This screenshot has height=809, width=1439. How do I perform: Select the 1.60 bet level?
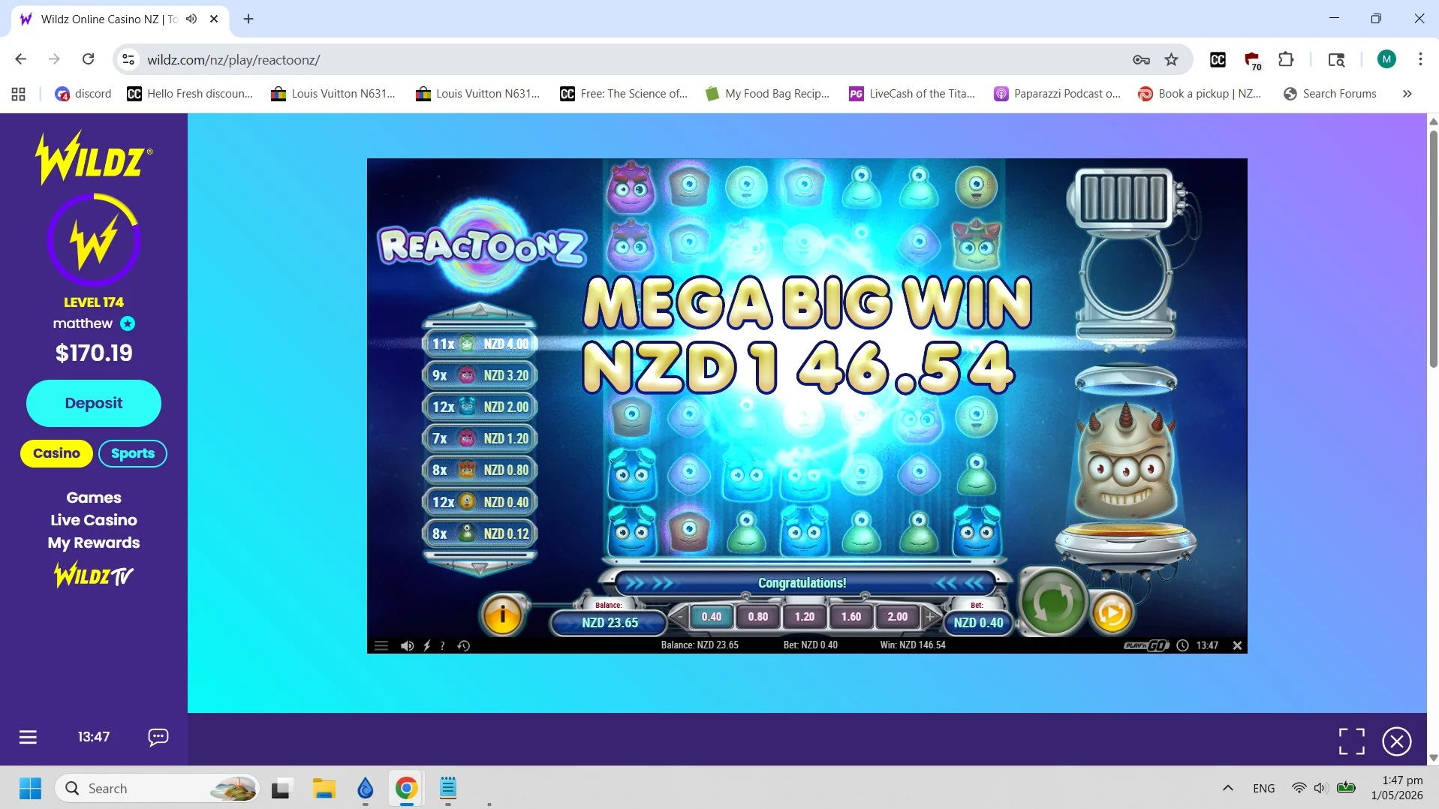pyautogui.click(x=851, y=617)
